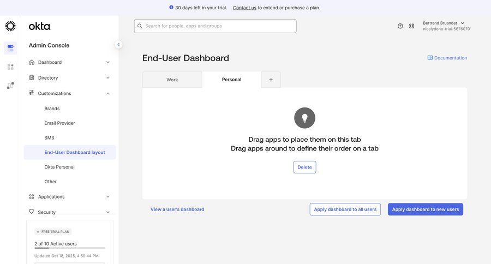Click the FREE TRIAL PLAN badge
This screenshot has width=491, height=264.
[53, 232]
